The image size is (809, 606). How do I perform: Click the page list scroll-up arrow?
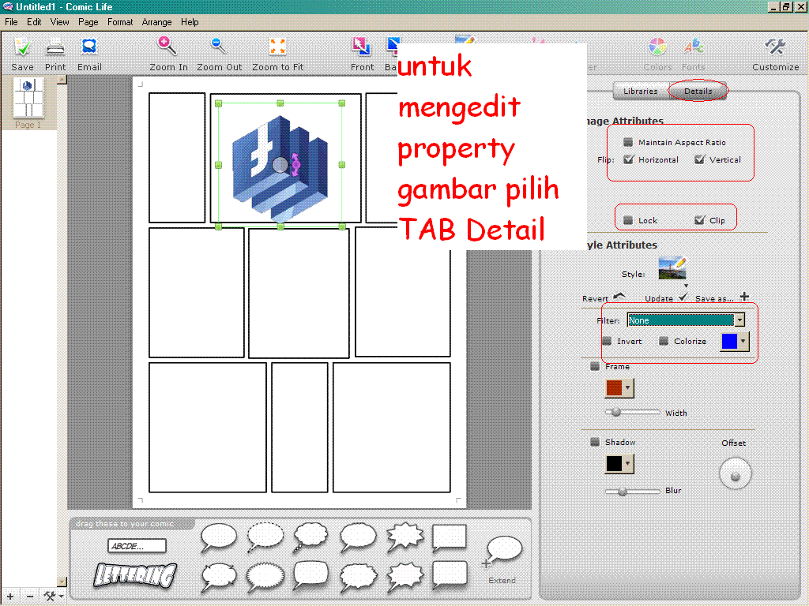pyautogui.click(x=62, y=80)
